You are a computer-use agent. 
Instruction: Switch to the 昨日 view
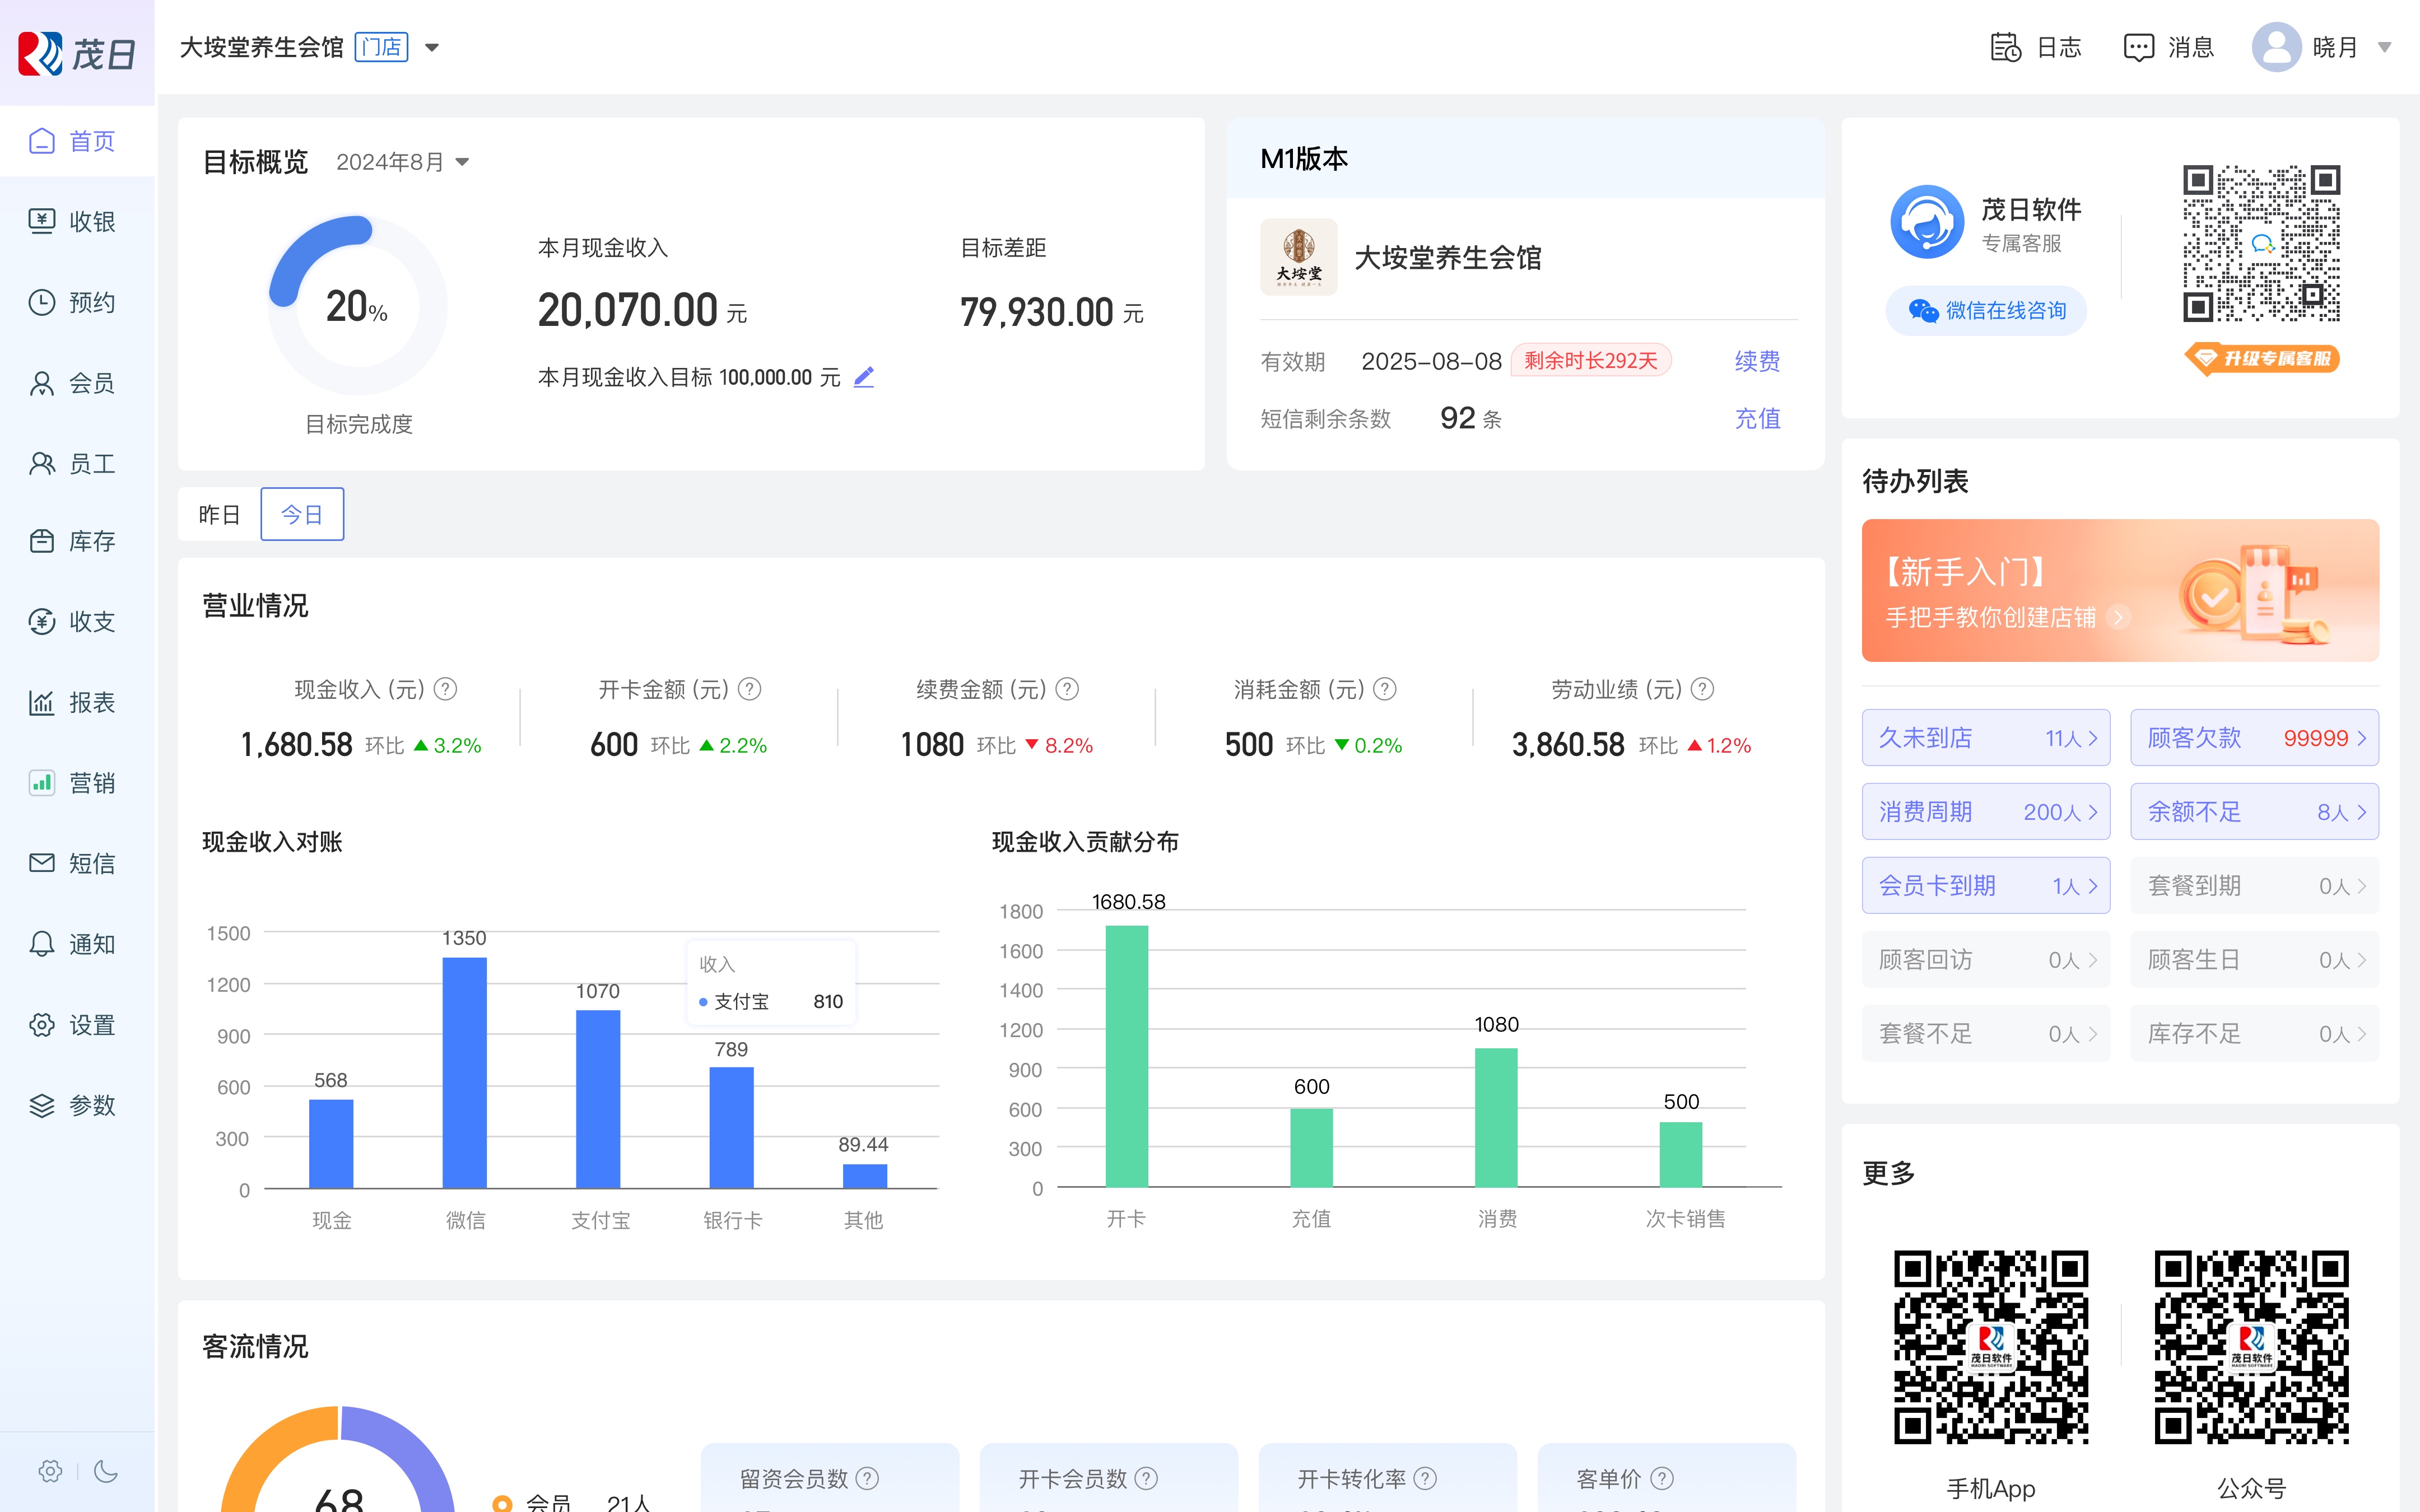[219, 514]
